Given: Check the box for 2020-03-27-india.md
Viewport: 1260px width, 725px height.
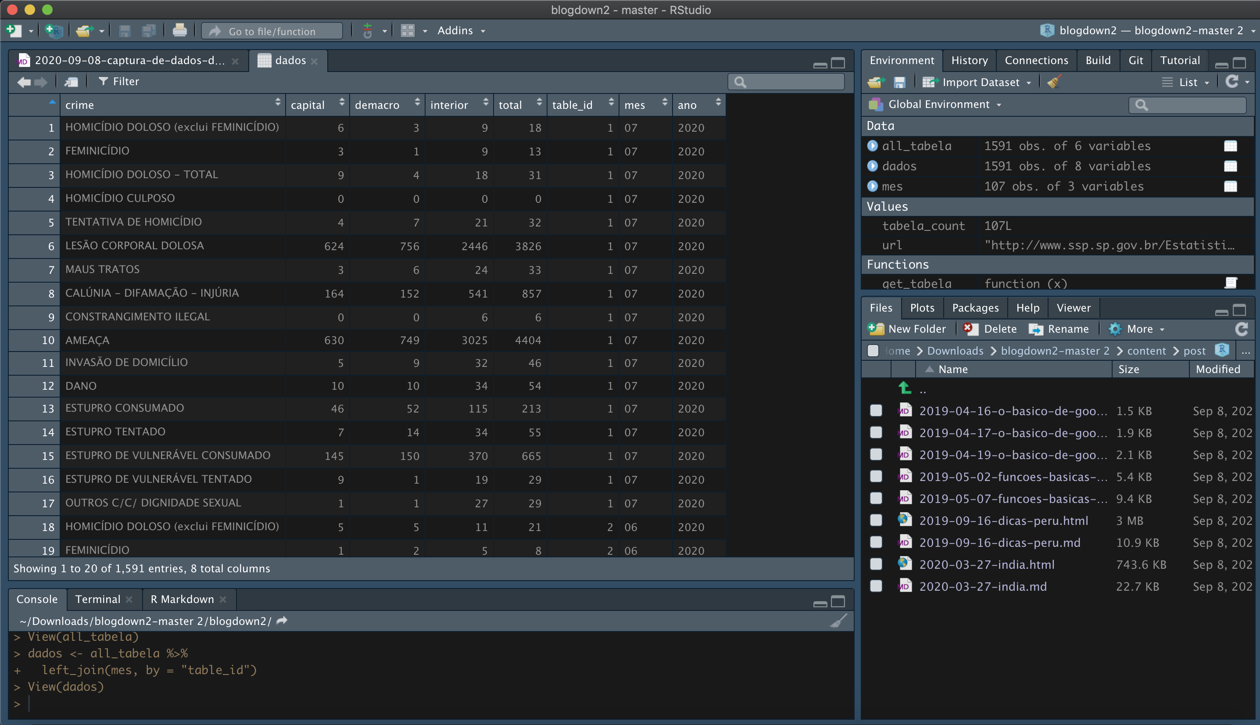Looking at the screenshot, I should [876, 587].
